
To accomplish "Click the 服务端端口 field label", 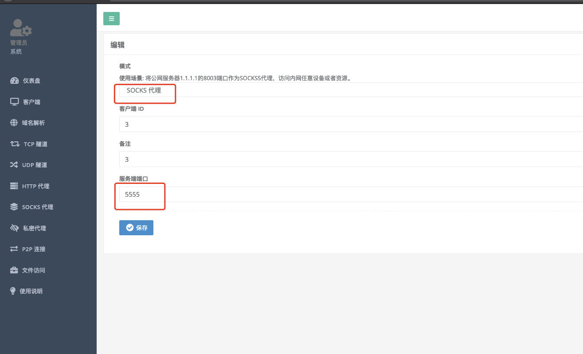I will pos(133,179).
